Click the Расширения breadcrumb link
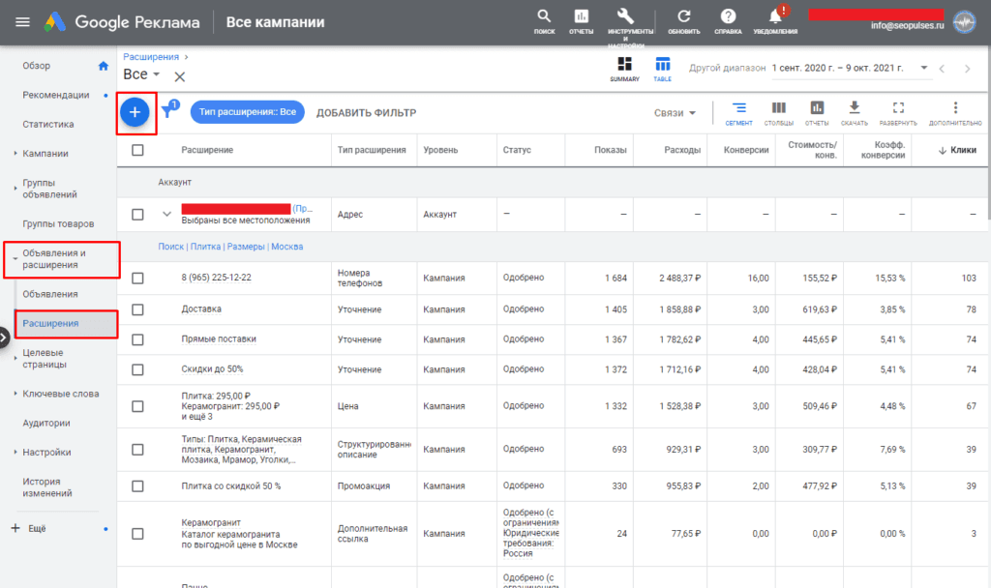Screen dimensions: 991x588 [x=151, y=57]
